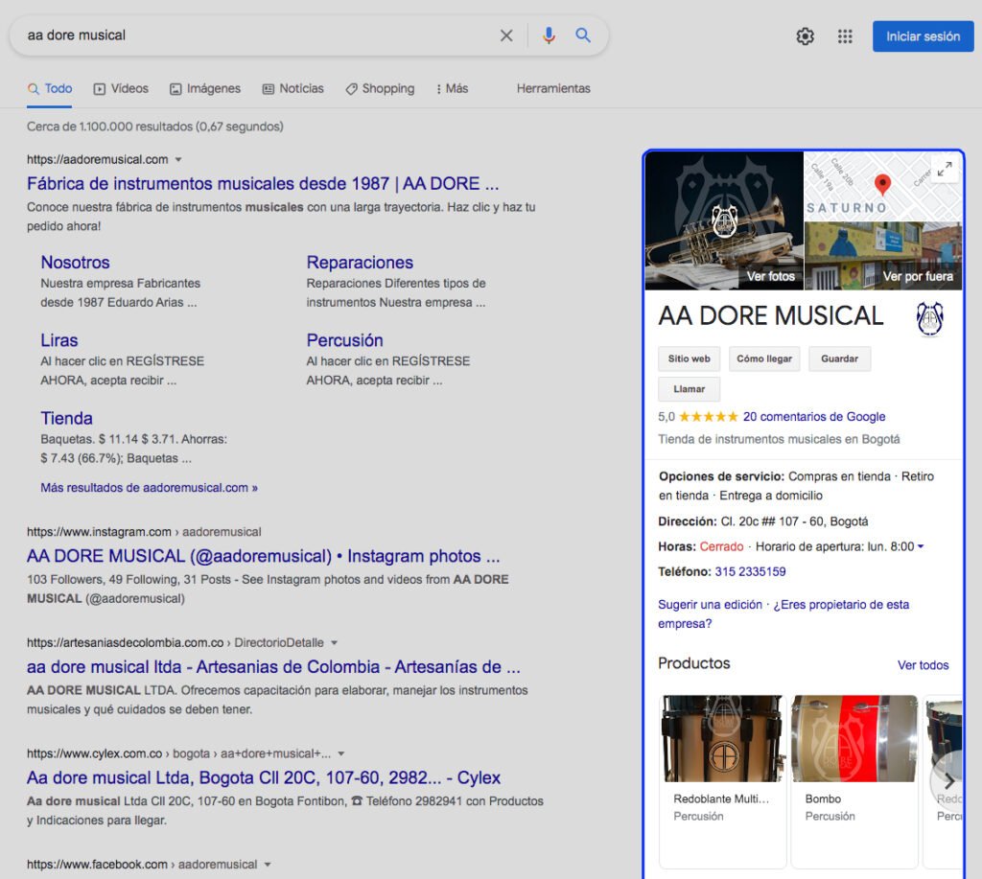Open the AA DORE MUSICAL Instagram result
Image resolution: width=982 pixels, height=879 pixels.
pyautogui.click(x=263, y=556)
